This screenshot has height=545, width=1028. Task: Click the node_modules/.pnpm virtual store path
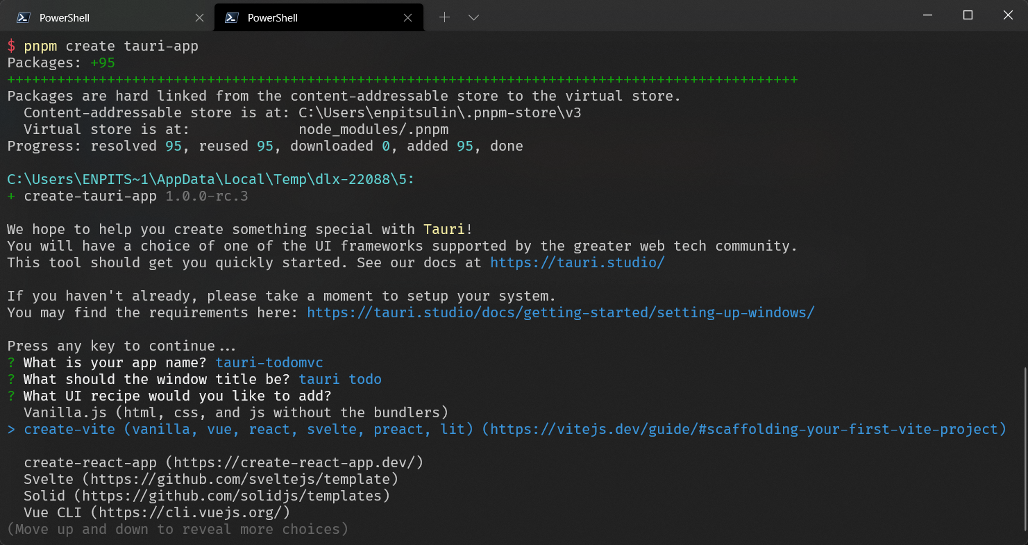(373, 129)
